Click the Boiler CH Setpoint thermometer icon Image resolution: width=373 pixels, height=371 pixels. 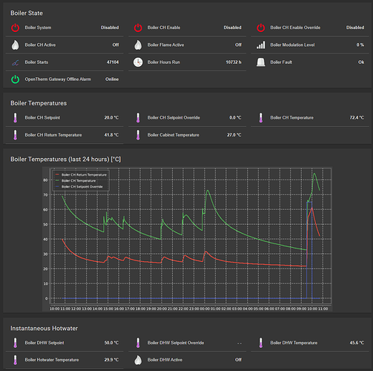coord(16,118)
